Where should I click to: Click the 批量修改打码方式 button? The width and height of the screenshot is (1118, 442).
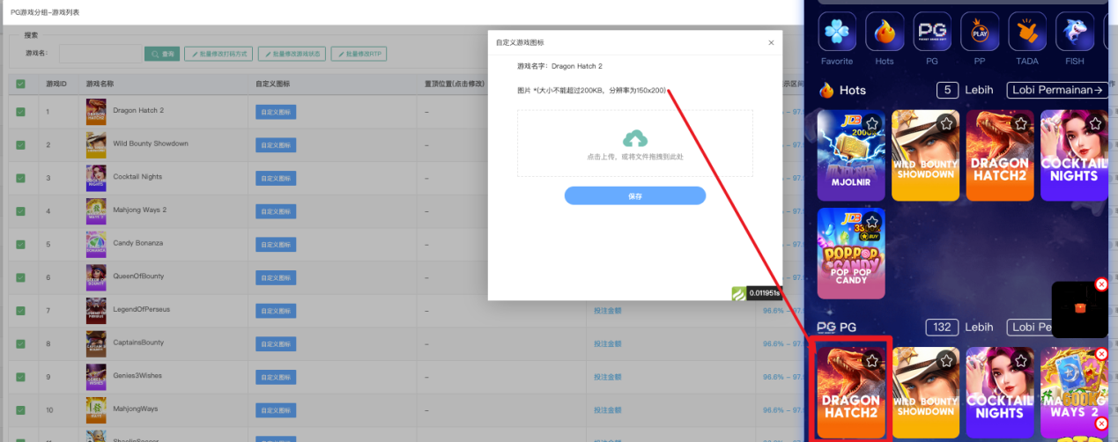tap(219, 55)
